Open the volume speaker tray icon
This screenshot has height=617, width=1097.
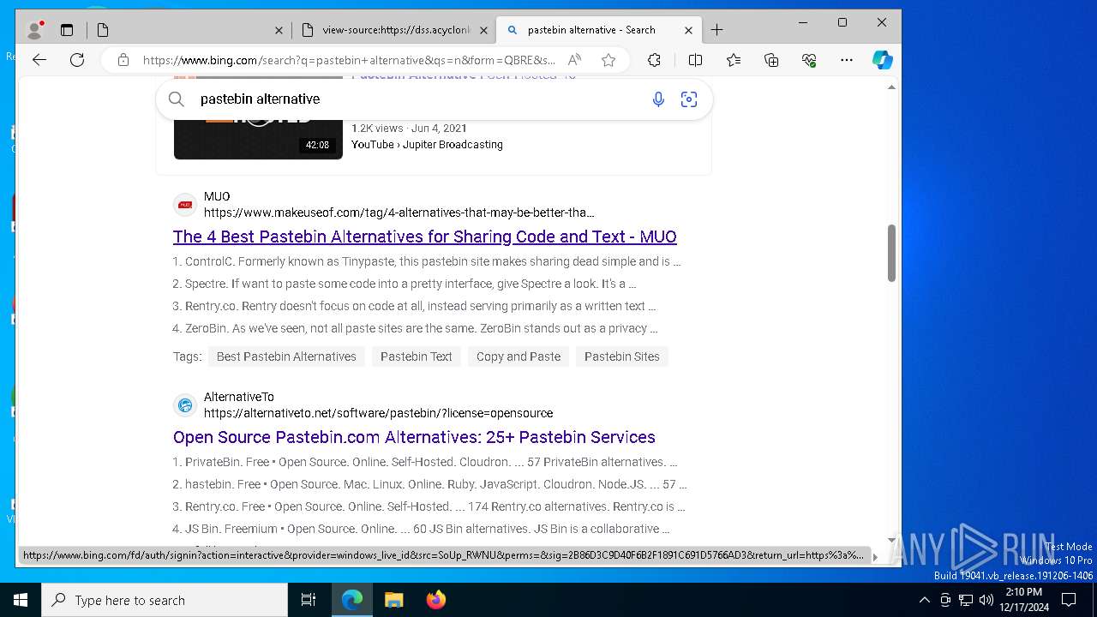tap(986, 600)
